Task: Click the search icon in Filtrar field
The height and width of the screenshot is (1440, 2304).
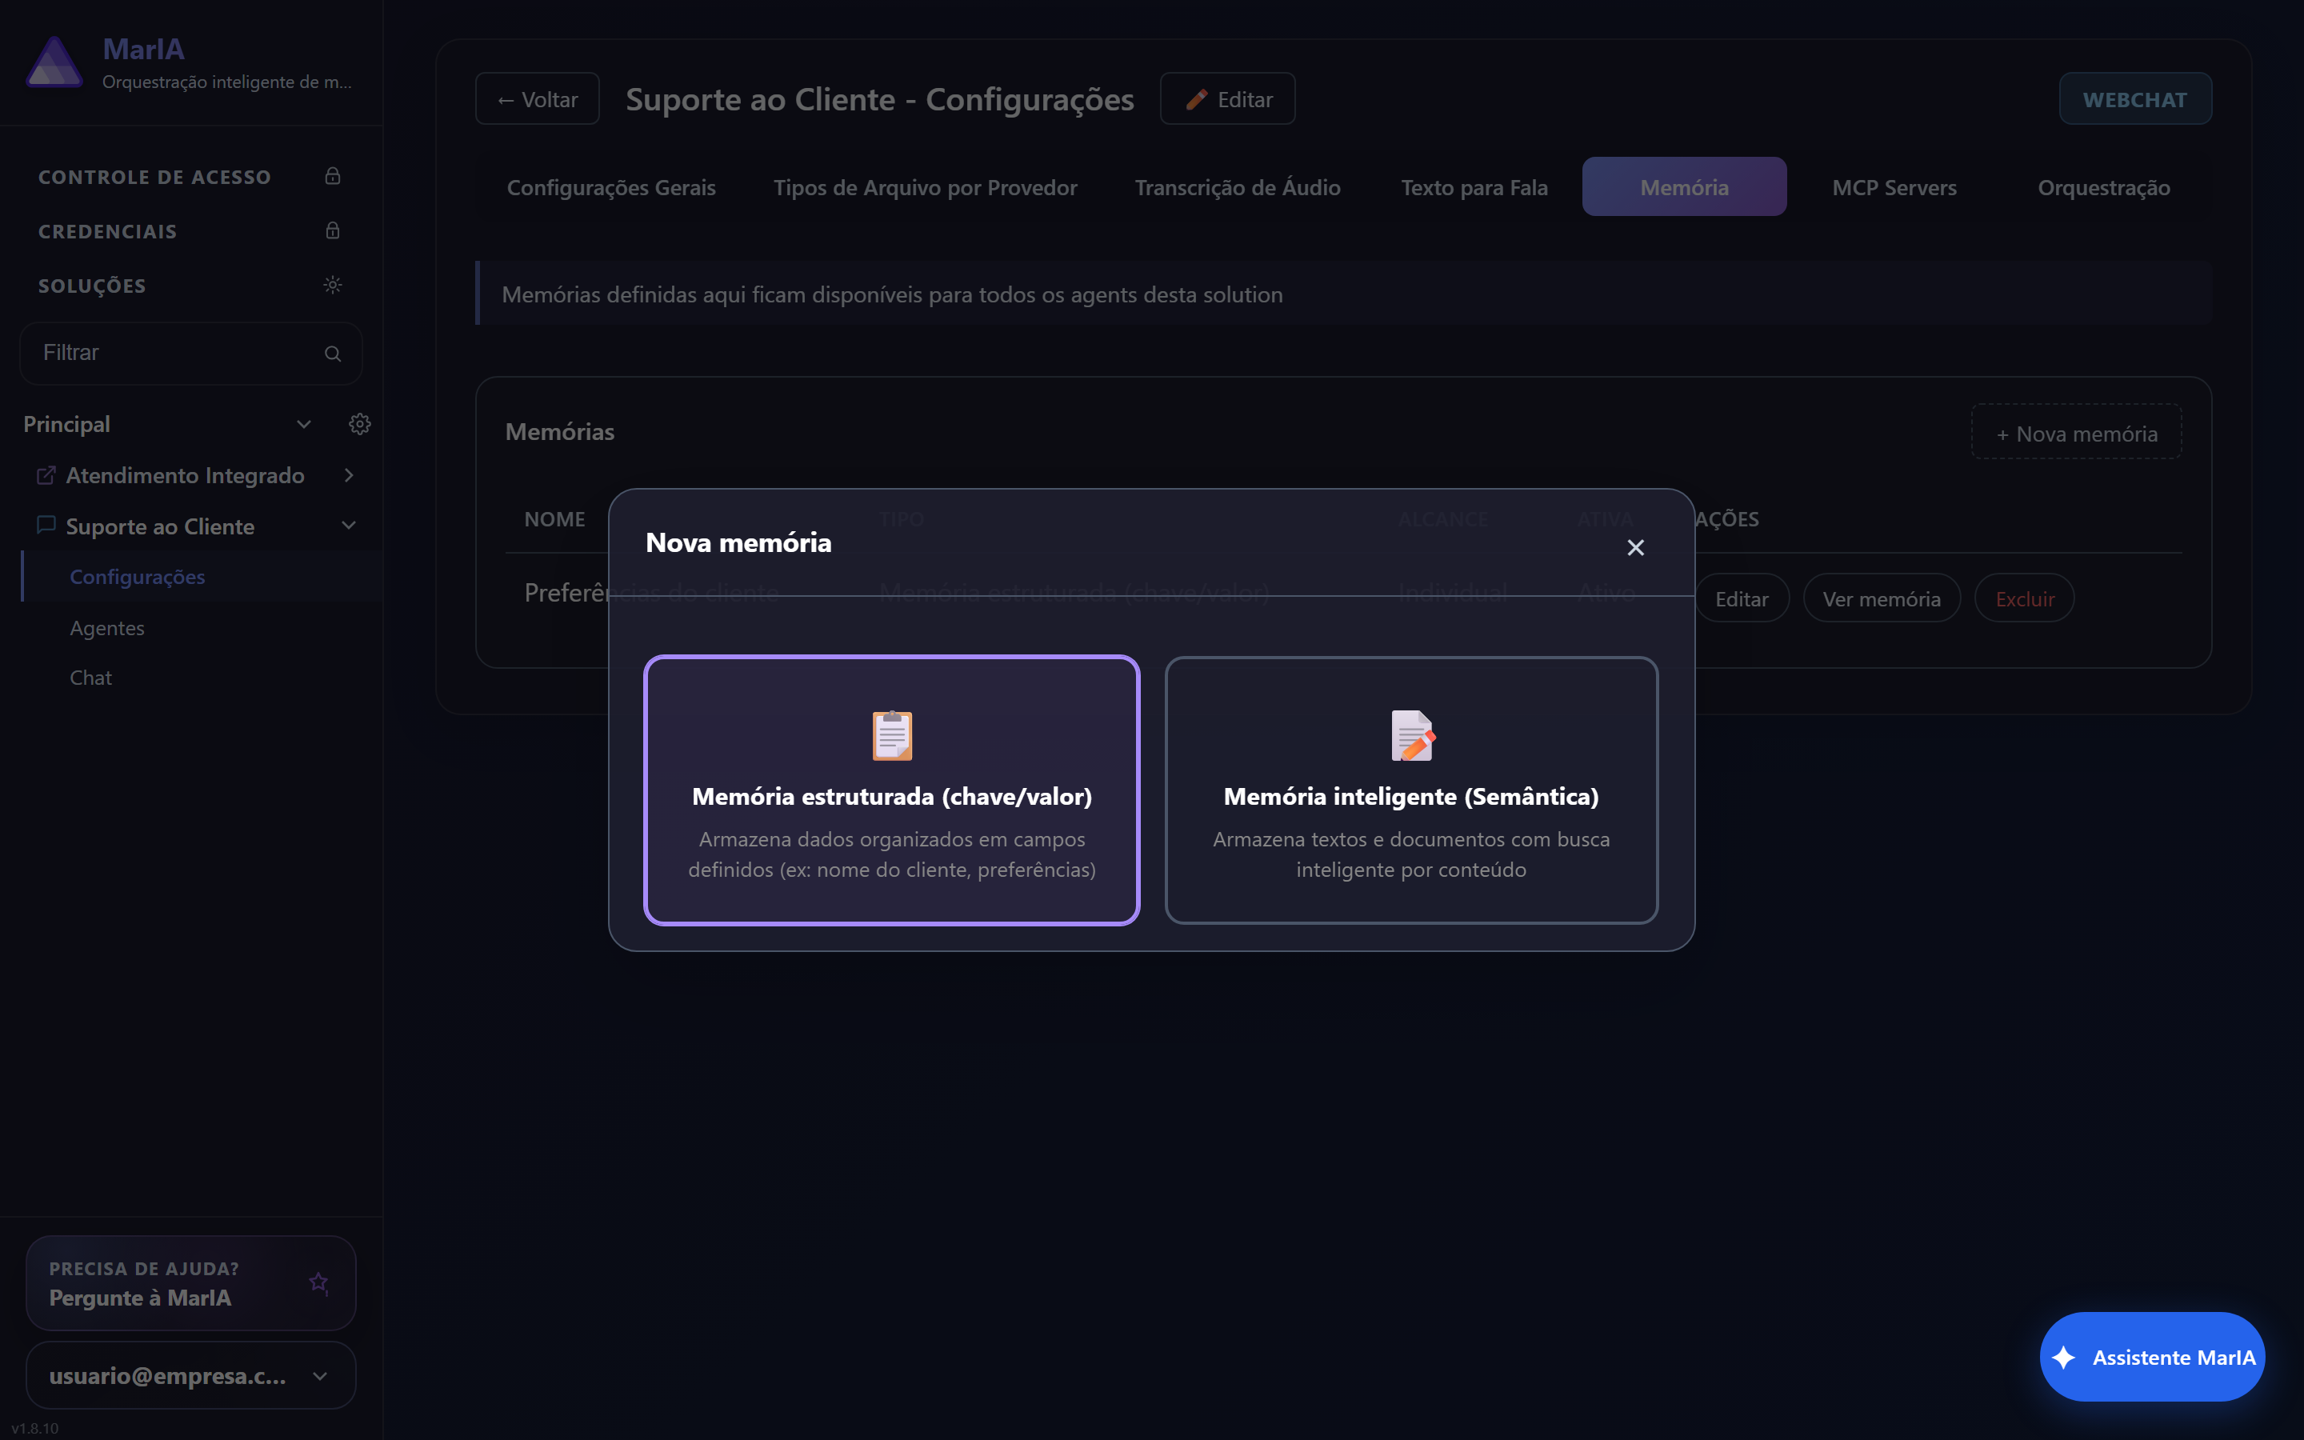Action: point(332,354)
